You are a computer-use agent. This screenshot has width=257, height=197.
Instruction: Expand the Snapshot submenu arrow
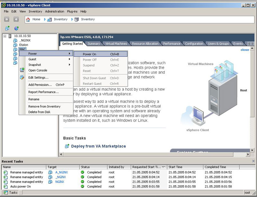pyautogui.click(x=69, y=65)
